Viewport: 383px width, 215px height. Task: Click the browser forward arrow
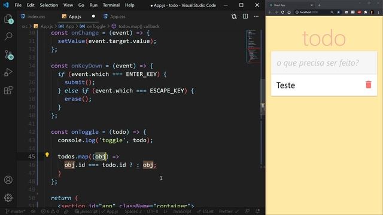coord(276,12)
